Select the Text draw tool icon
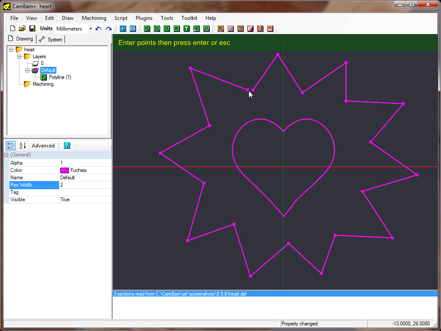Image resolution: width=441 pixels, height=331 pixels. [x=186, y=29]
